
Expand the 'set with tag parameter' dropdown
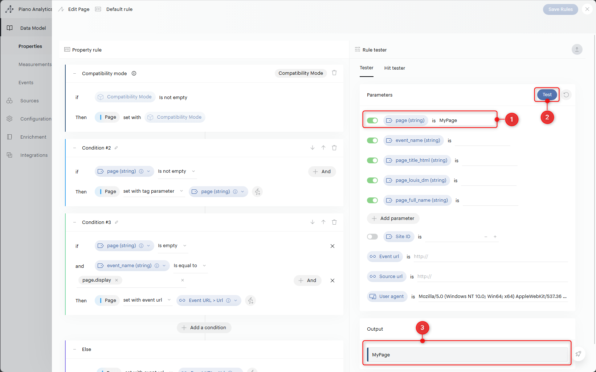pos(153,191)
